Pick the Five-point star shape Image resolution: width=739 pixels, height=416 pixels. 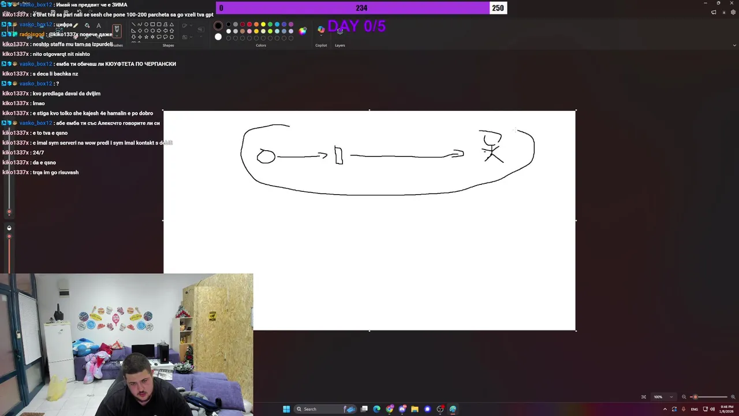pos(146,37)
